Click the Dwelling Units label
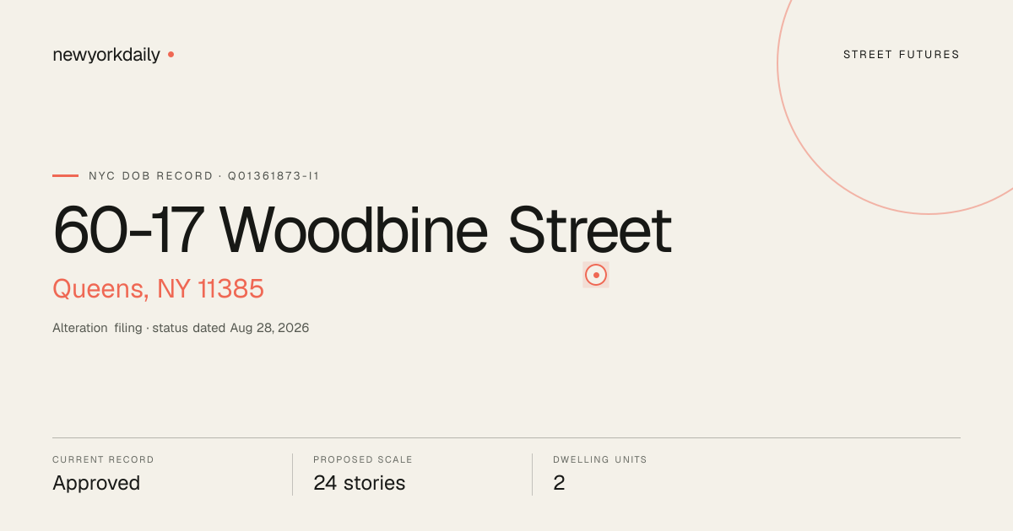The width and height of the screenshot is (1013, 531). (600, 460)
